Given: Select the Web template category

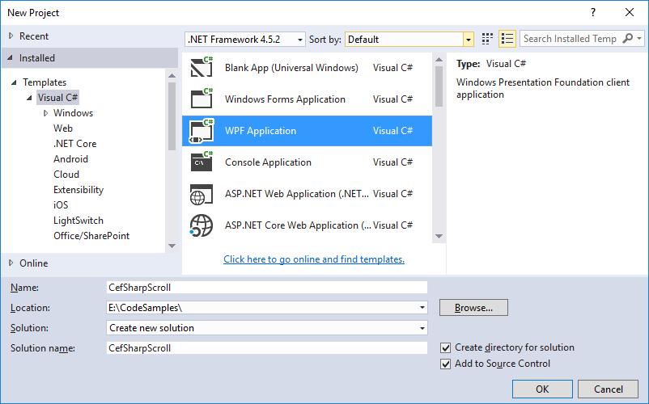Looking at the screenshot, I should tap(63, 128).
